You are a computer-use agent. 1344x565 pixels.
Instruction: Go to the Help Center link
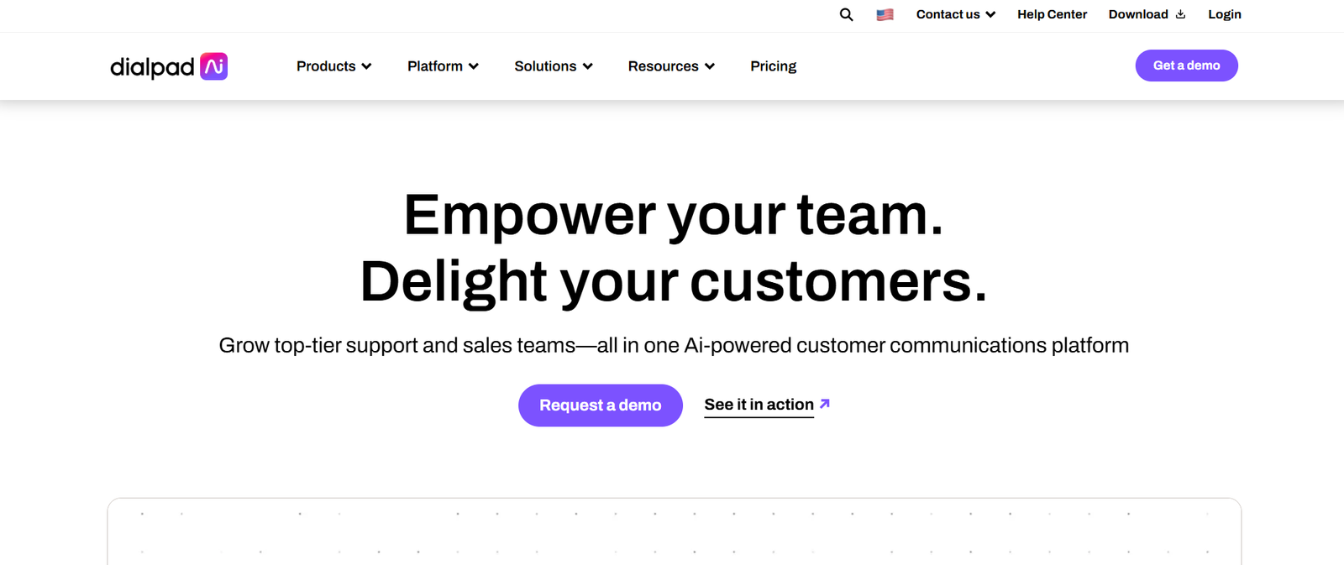pos(1052,14)
